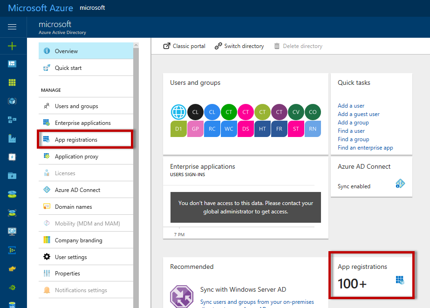Click the Classic portal toolbar button

point(184,46)
